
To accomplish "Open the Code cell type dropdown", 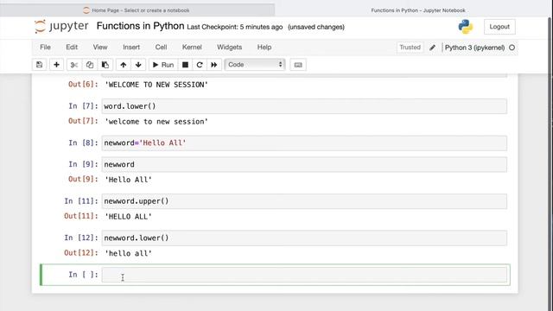I will tap(255, 65).
